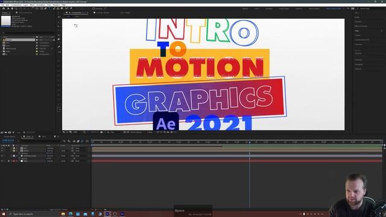Open blending mode dropdown for bottom red layer
386x217 pixels.
pyautogui.click(x=52, y=161)
